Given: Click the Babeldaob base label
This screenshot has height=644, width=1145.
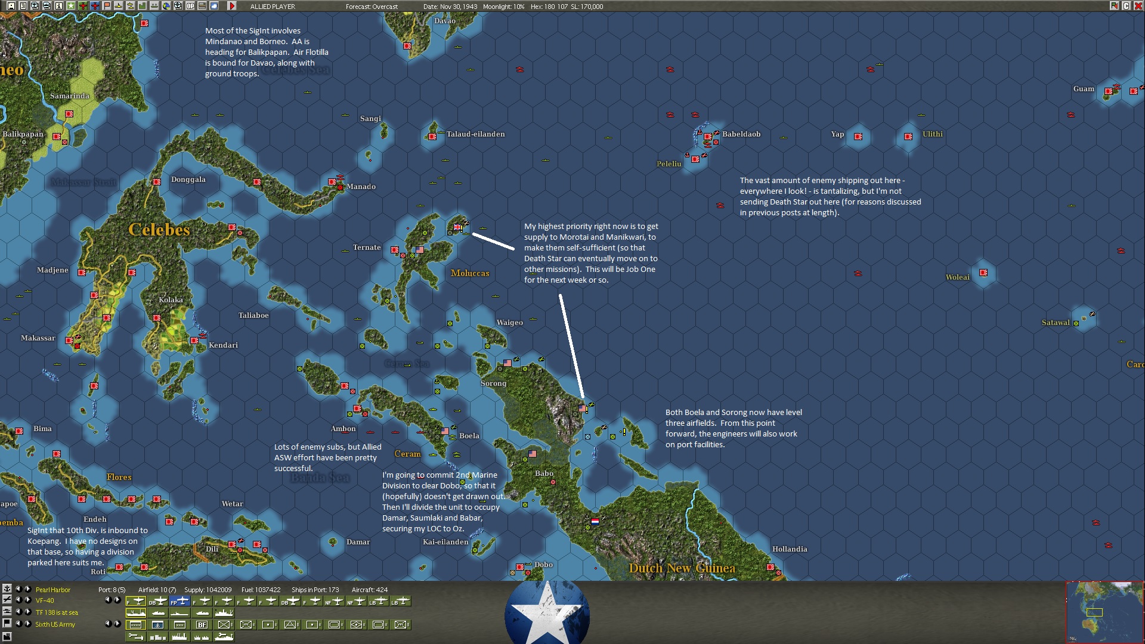Looking at the screenshot, I should pos(741,134).
